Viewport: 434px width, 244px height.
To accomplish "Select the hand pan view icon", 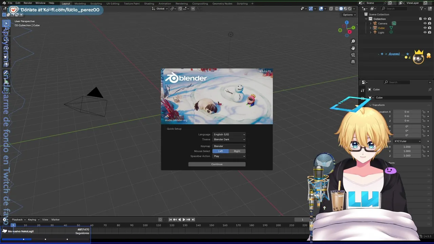I will point(353,48).
